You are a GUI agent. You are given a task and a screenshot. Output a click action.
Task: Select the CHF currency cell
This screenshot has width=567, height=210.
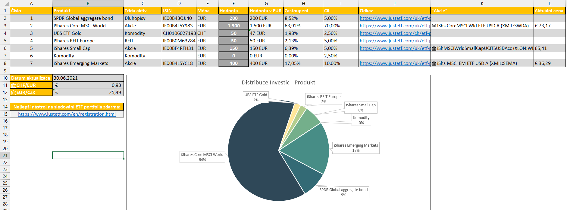click(x=207, y=33)
